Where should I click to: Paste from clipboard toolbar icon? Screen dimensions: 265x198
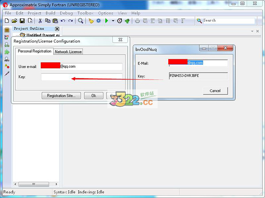(55, 21)
